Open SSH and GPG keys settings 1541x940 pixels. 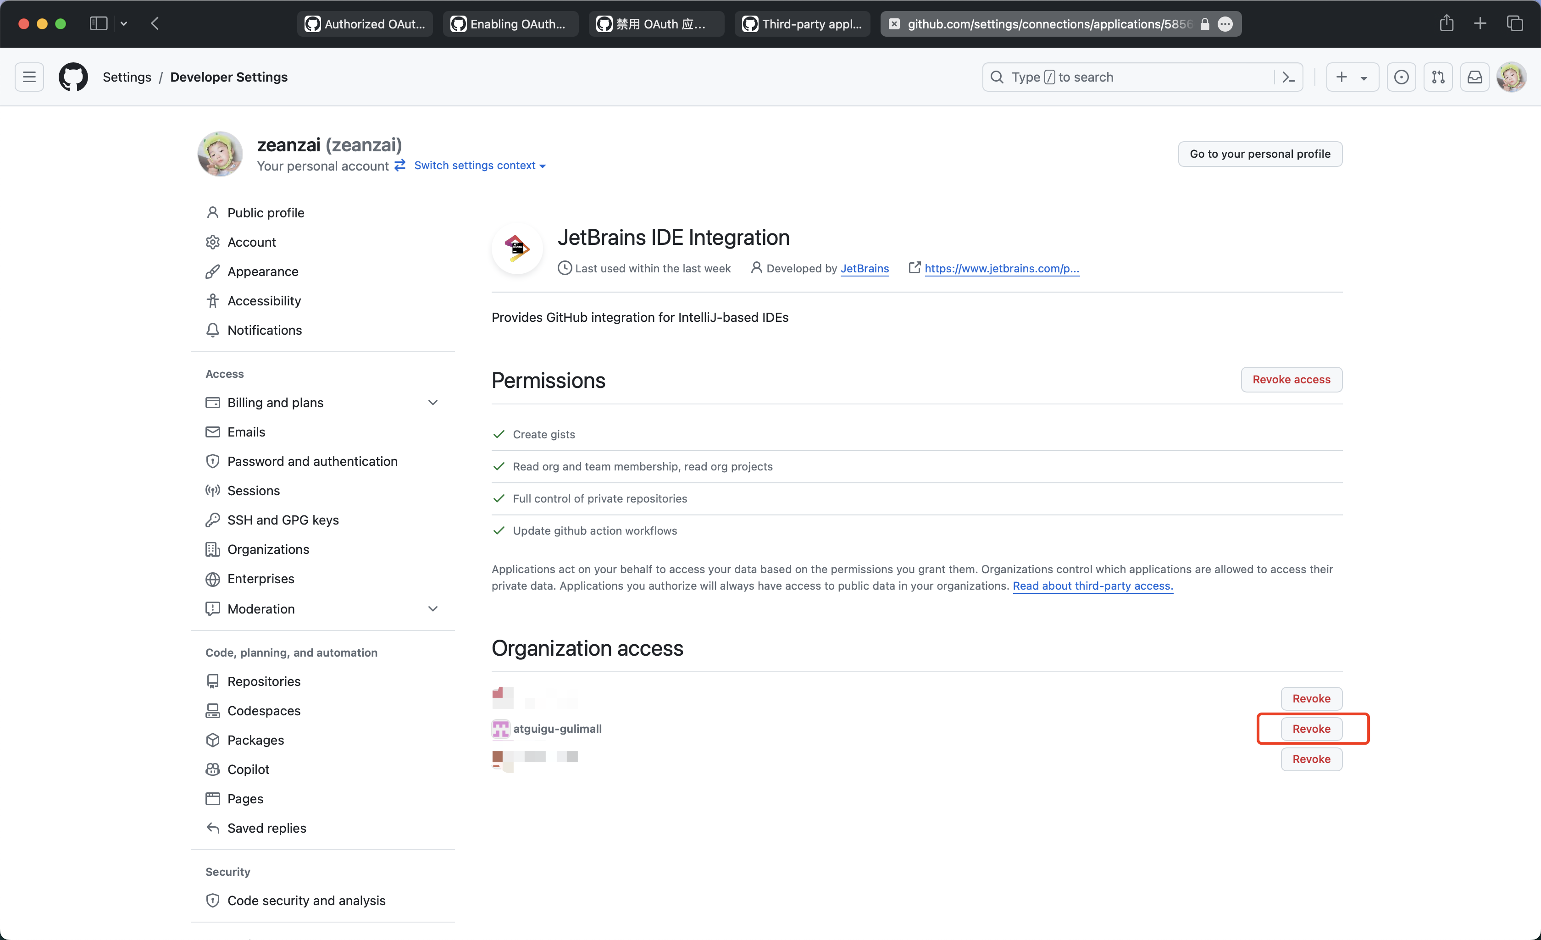(x=283, y=520)
